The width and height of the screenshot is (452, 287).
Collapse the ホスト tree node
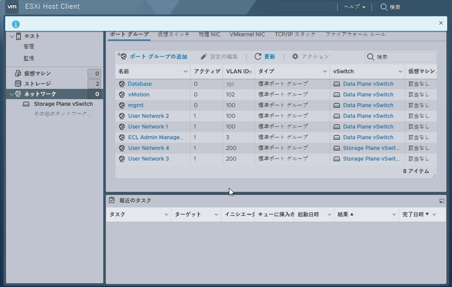[x=12, y=36]
